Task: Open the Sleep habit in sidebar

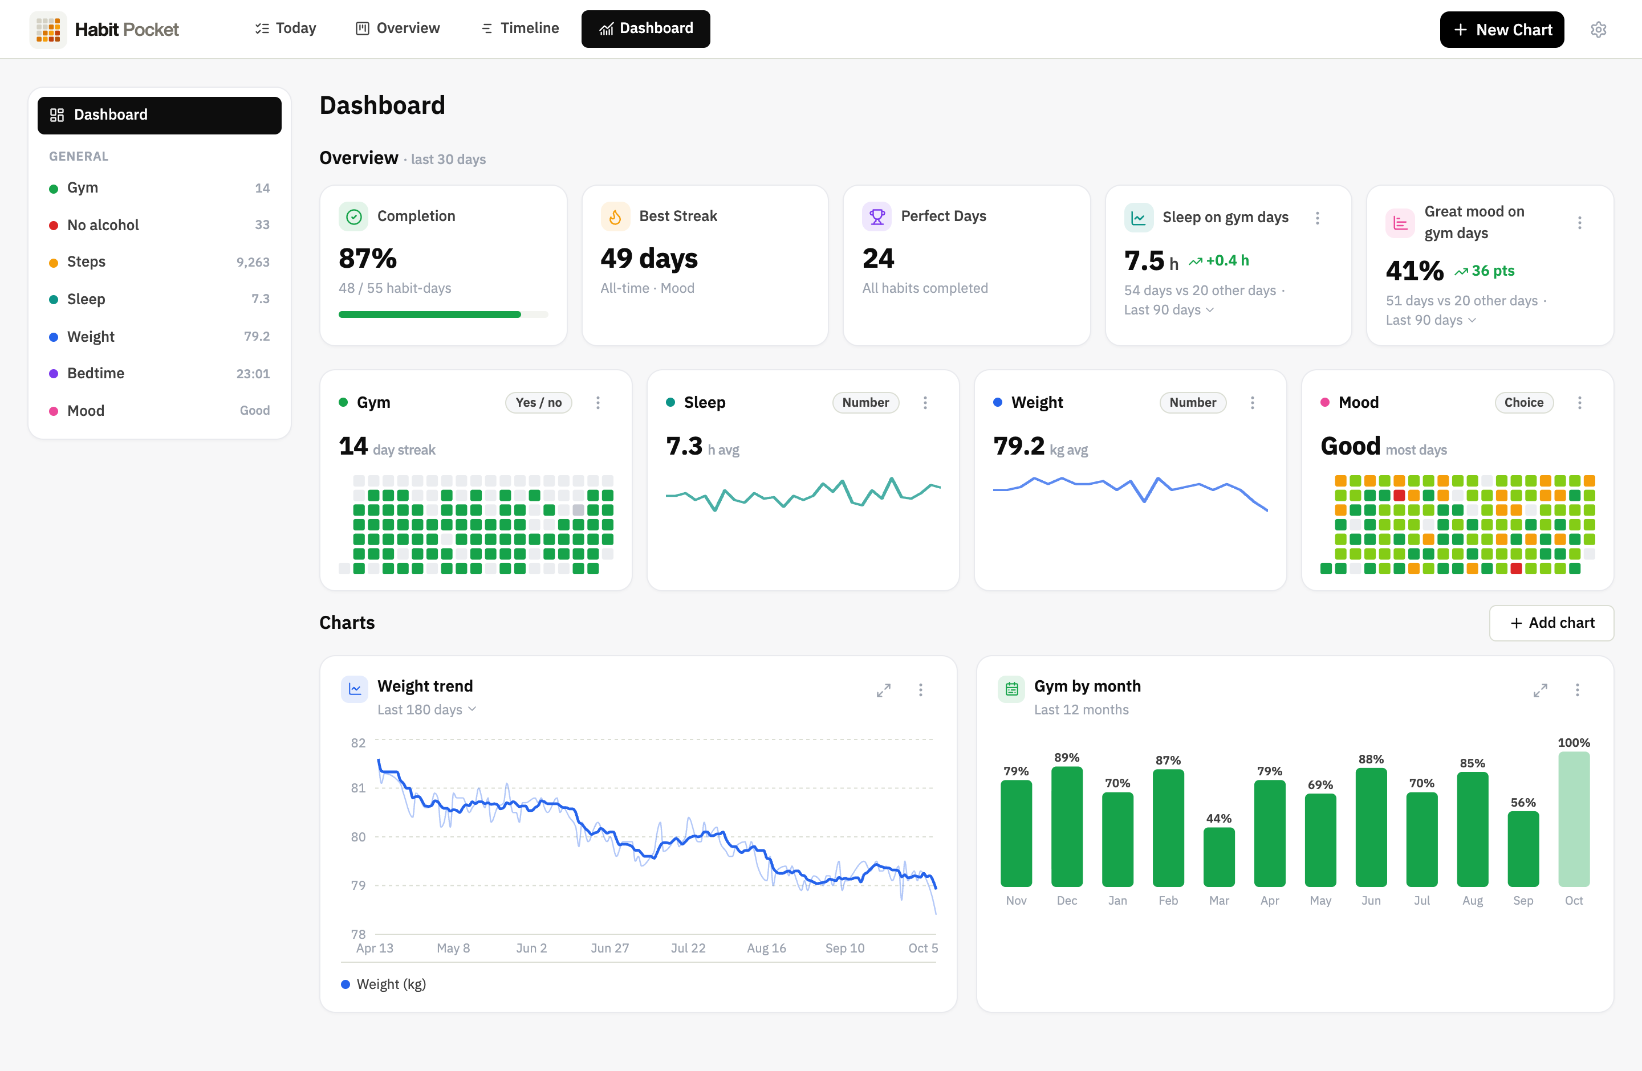Action: tap(160, 299)
